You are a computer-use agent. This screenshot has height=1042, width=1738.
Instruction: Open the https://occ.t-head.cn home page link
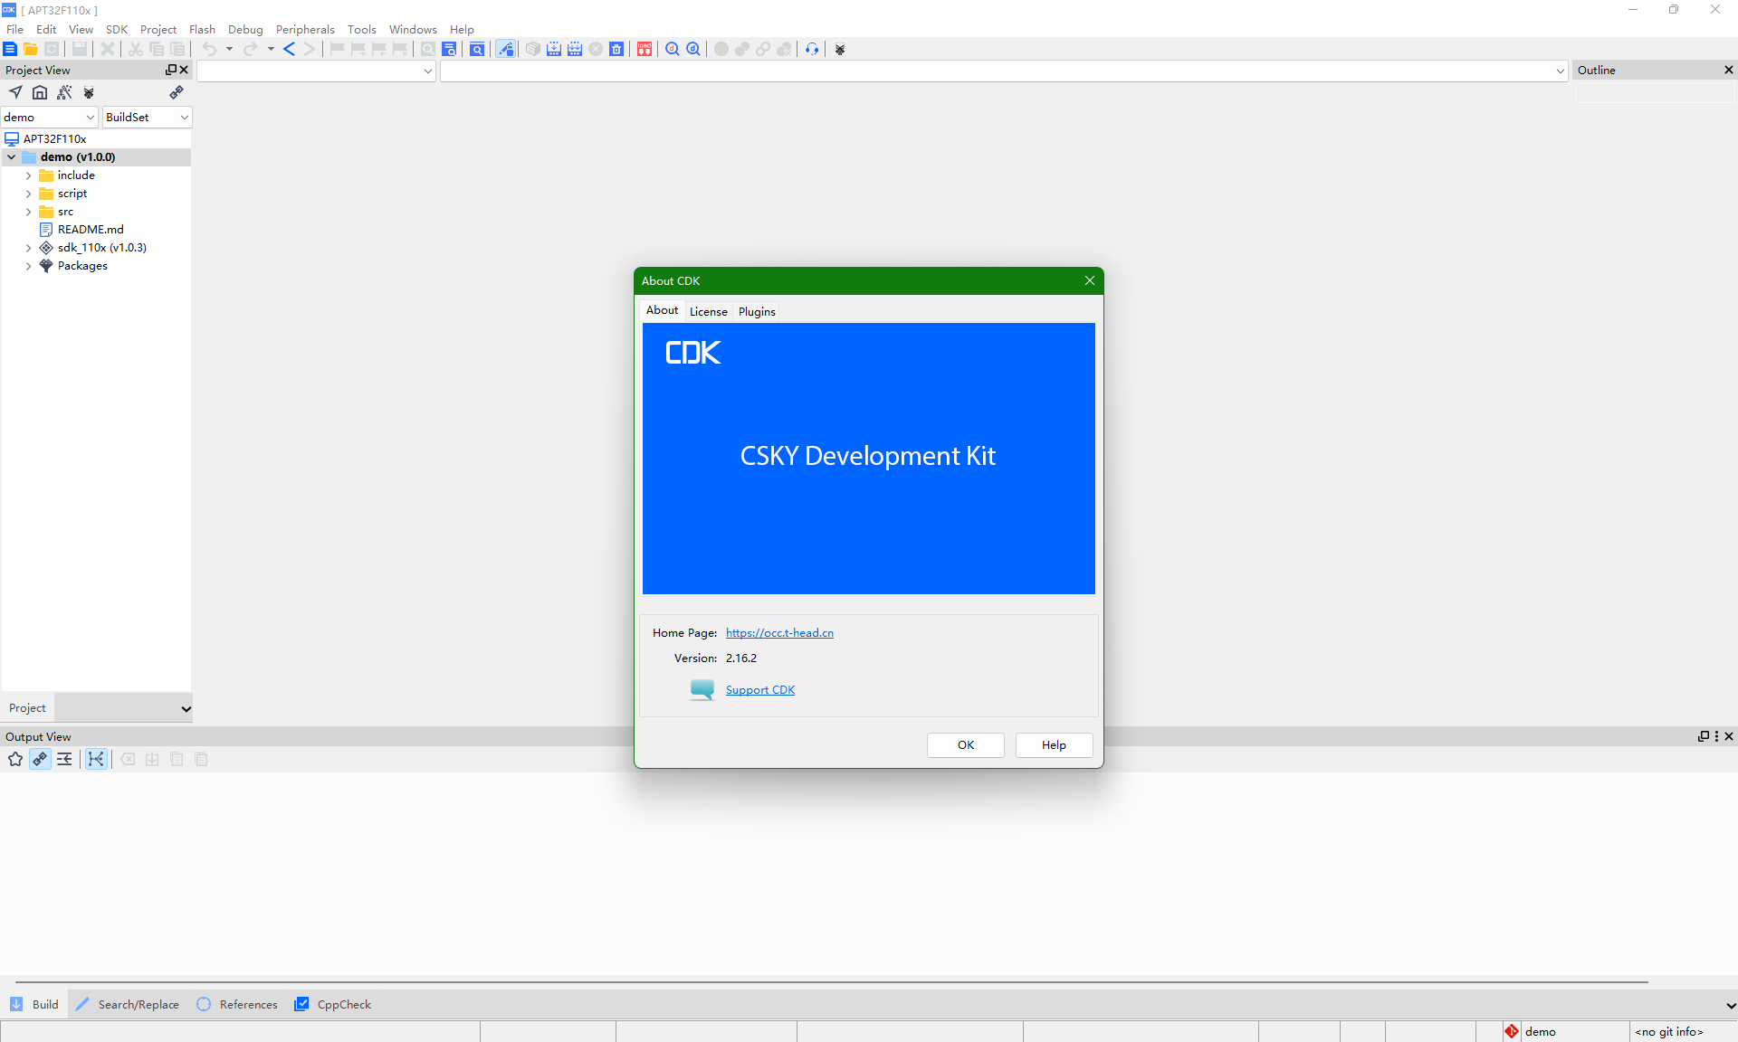[779, 632]
